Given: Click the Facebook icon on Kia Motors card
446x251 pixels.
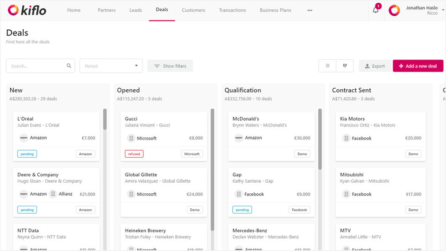Looking at the screenshot, I should coord(346,138).
